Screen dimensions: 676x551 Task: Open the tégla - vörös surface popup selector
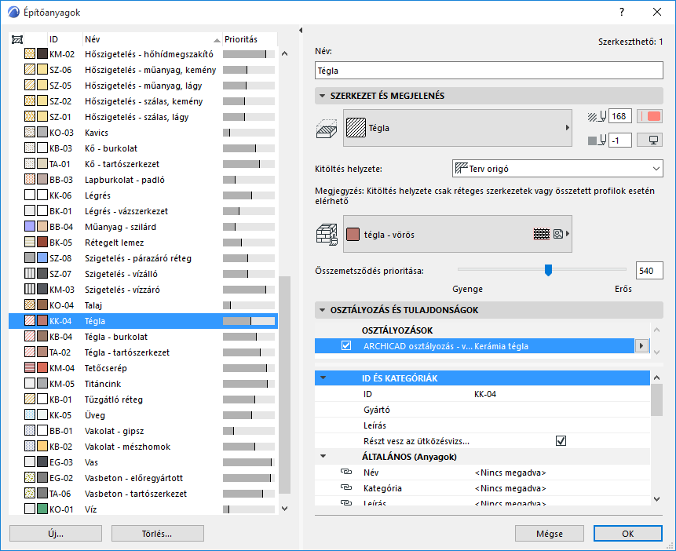tap(458, 234)
